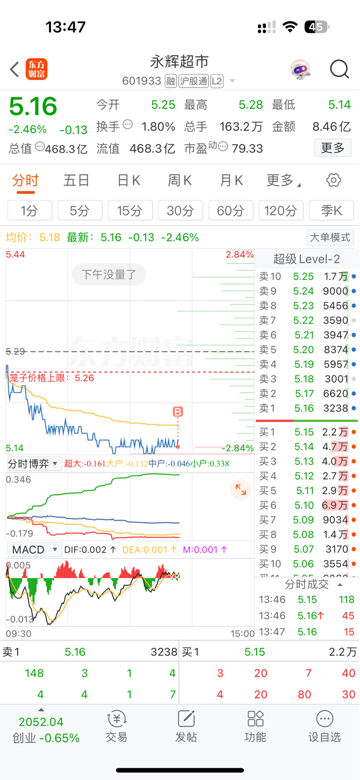Tap the 笼子价格上限 5.26 label
Image resolution: width=360 pixels, height=780 pixels.
(51, 378)
